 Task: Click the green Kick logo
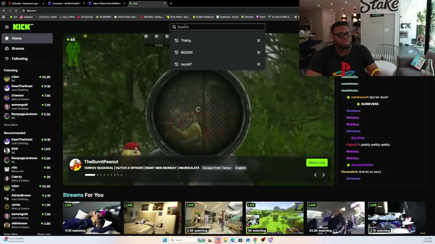pos(23,27)
